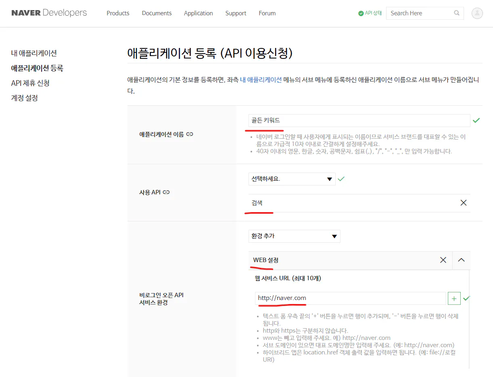This screenshot has width=493, height=377.
Task: Open 계정 설정 in sidebar
Action: pos(25,98)
